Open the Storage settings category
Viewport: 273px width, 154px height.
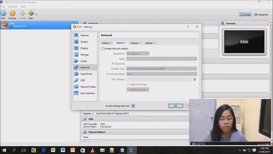click(85, 55)
